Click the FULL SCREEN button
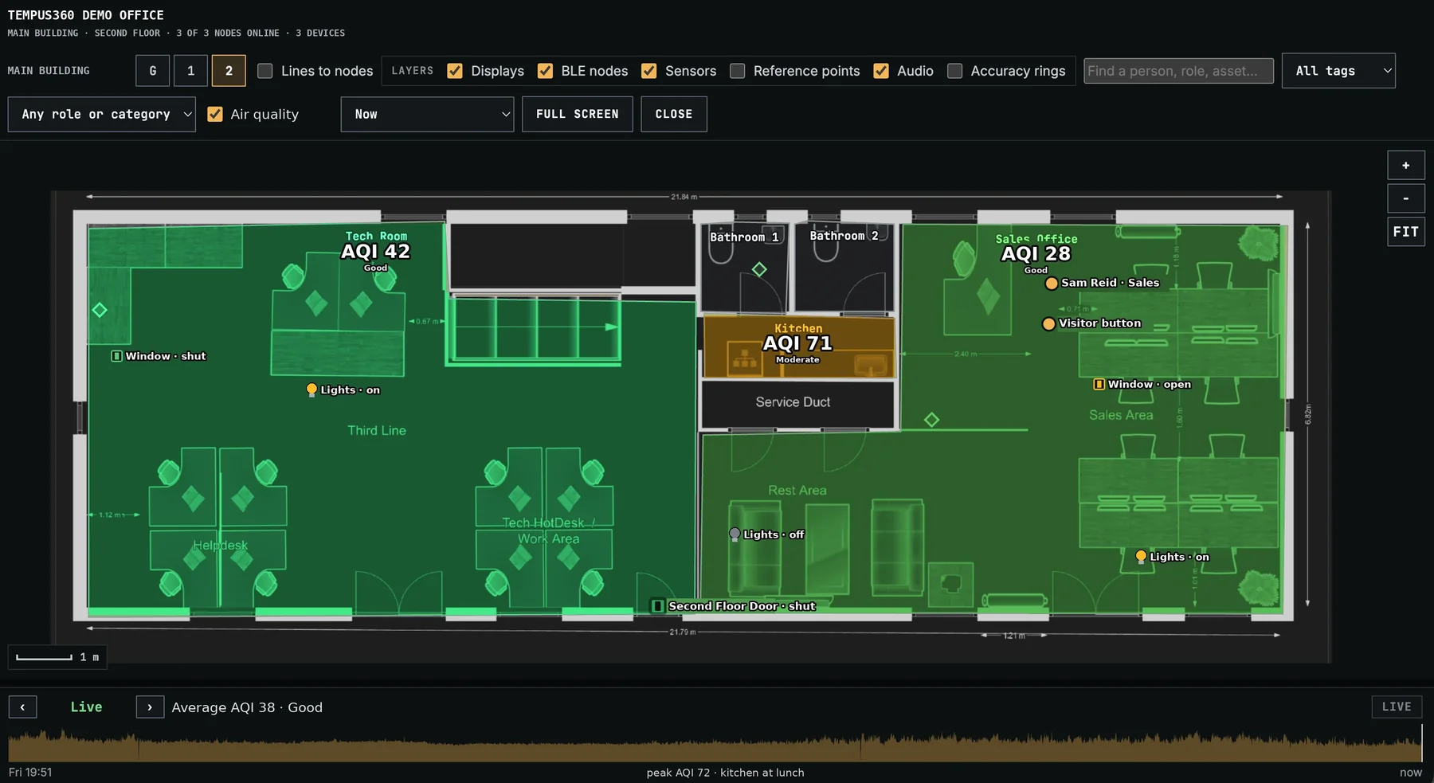Screen dimensions: 1434x783 click(x=578, y=114)
